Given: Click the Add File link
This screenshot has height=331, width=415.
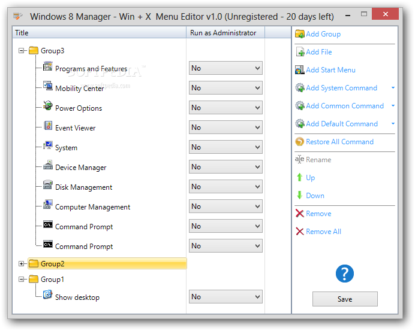Looking at the screenshot, I should [x=318, y=52].
